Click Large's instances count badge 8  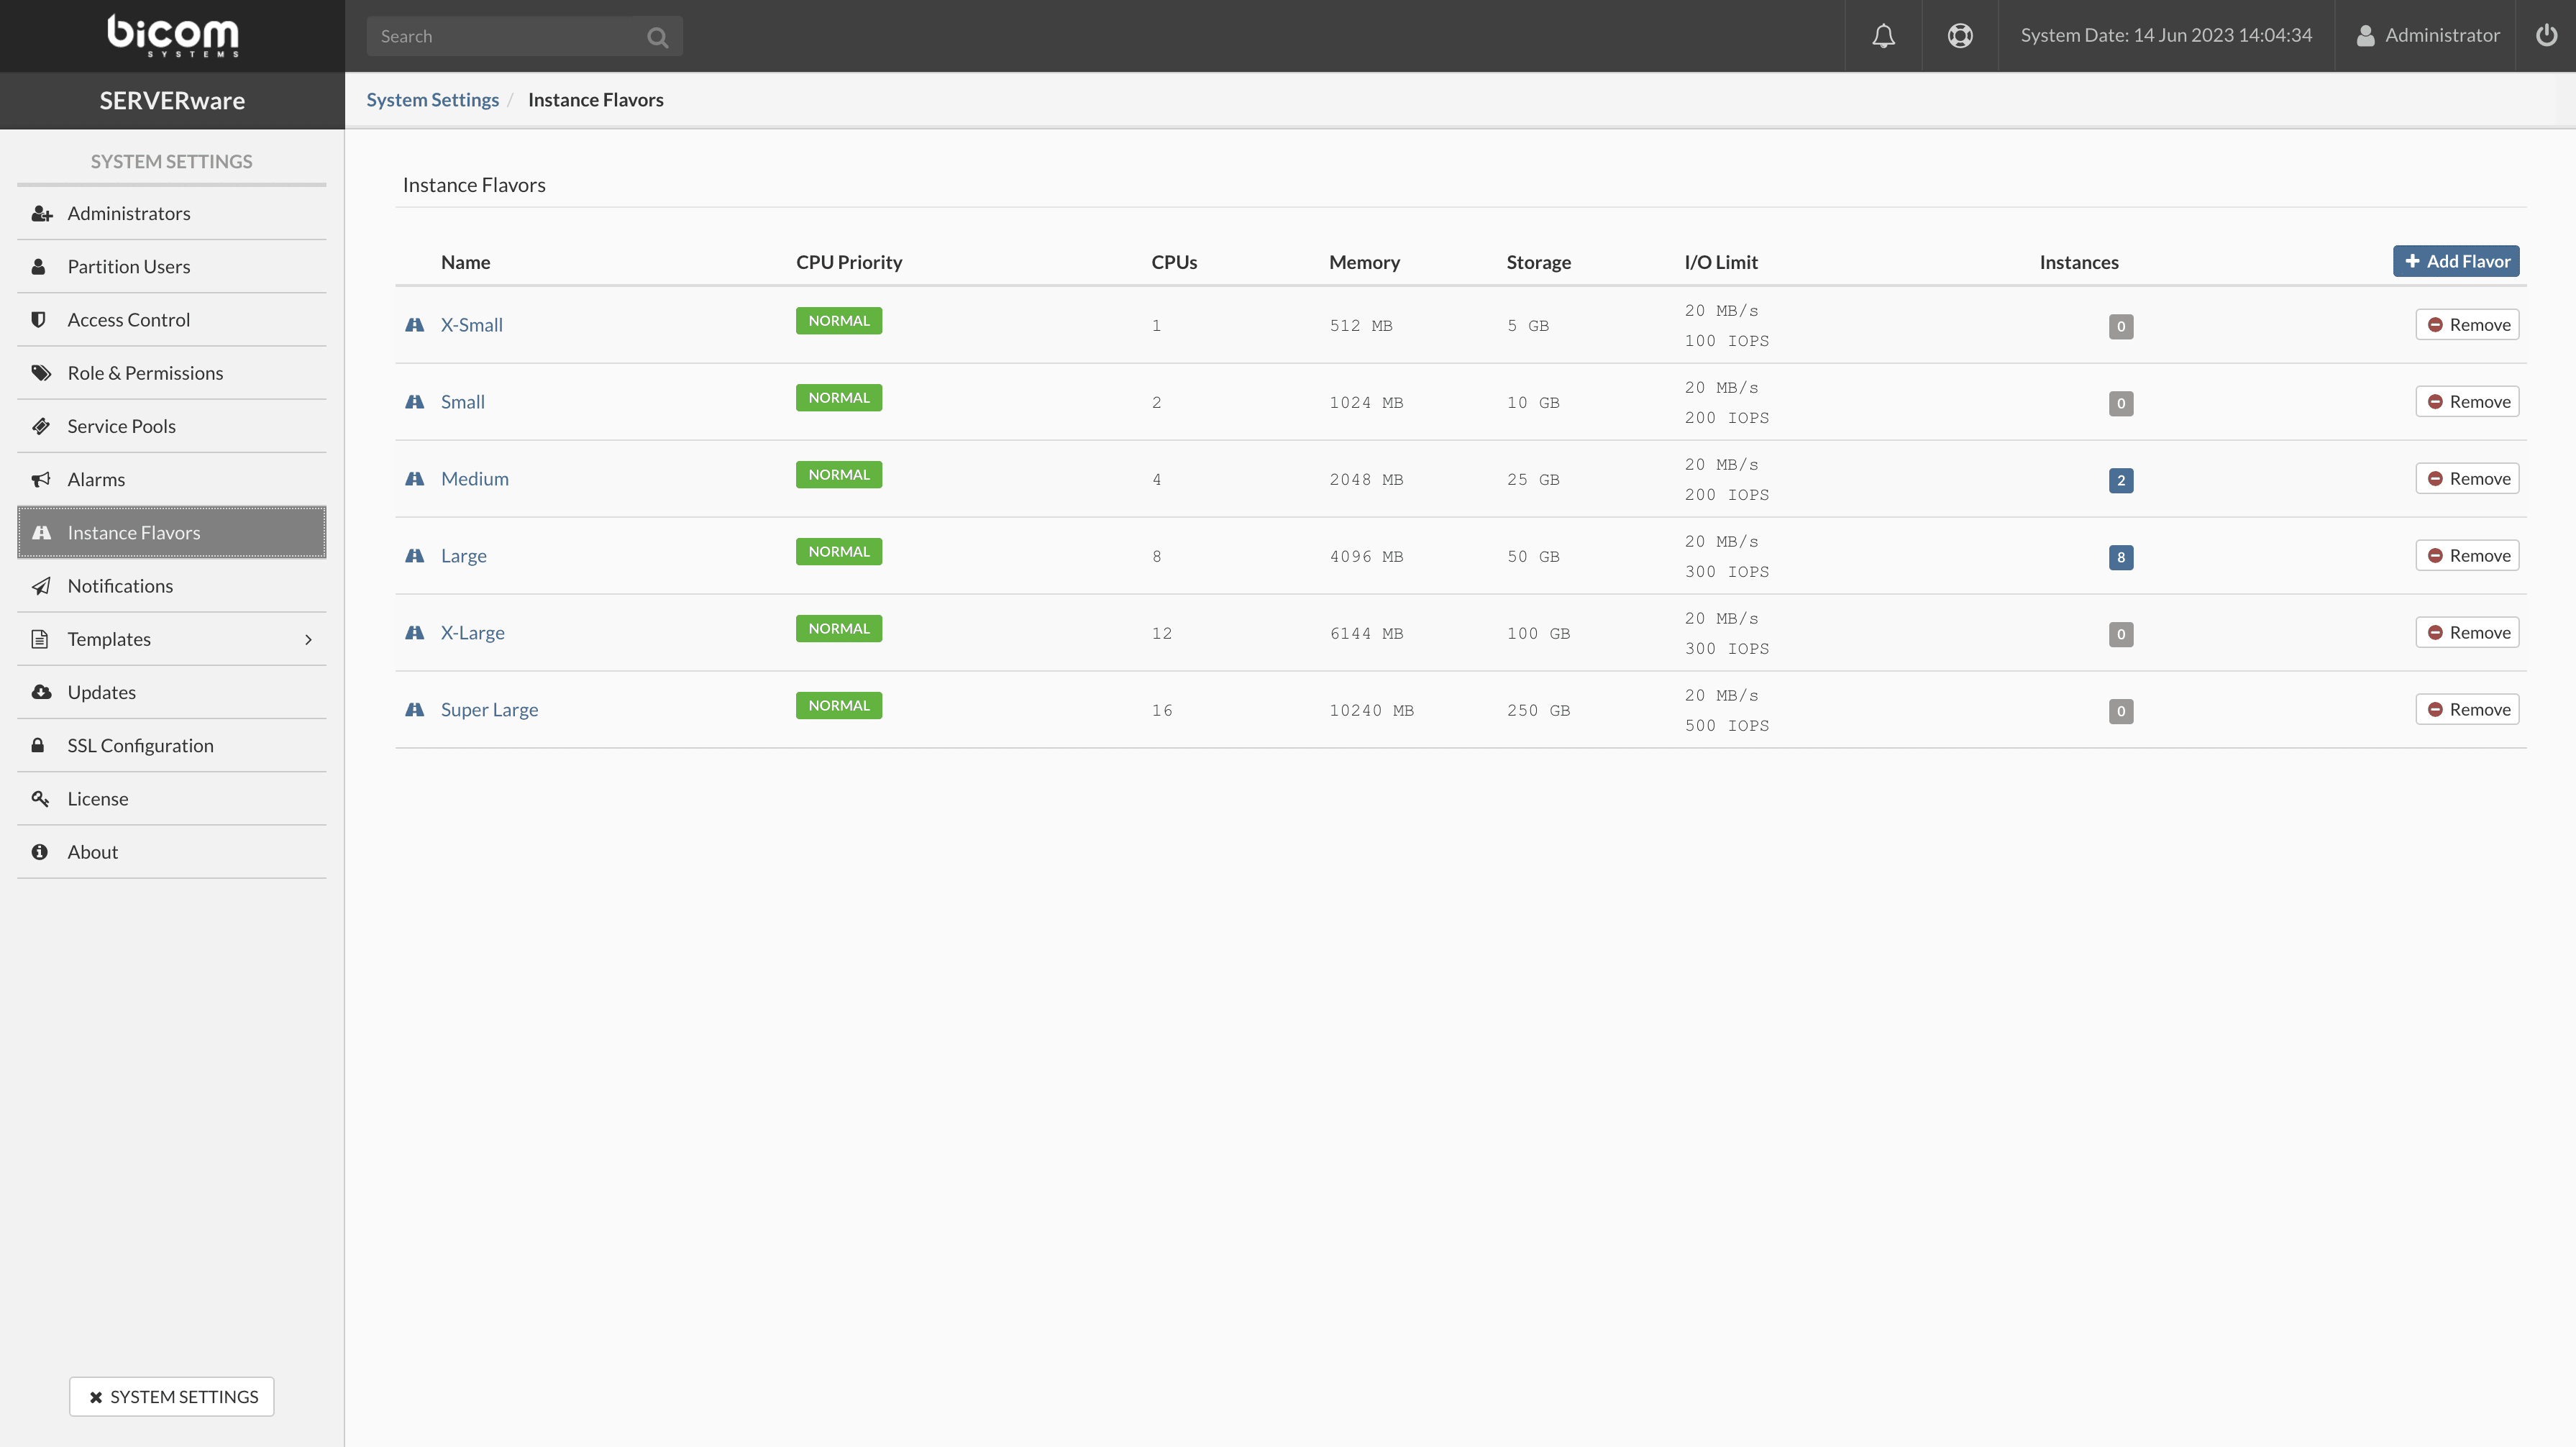[2121, 558]
